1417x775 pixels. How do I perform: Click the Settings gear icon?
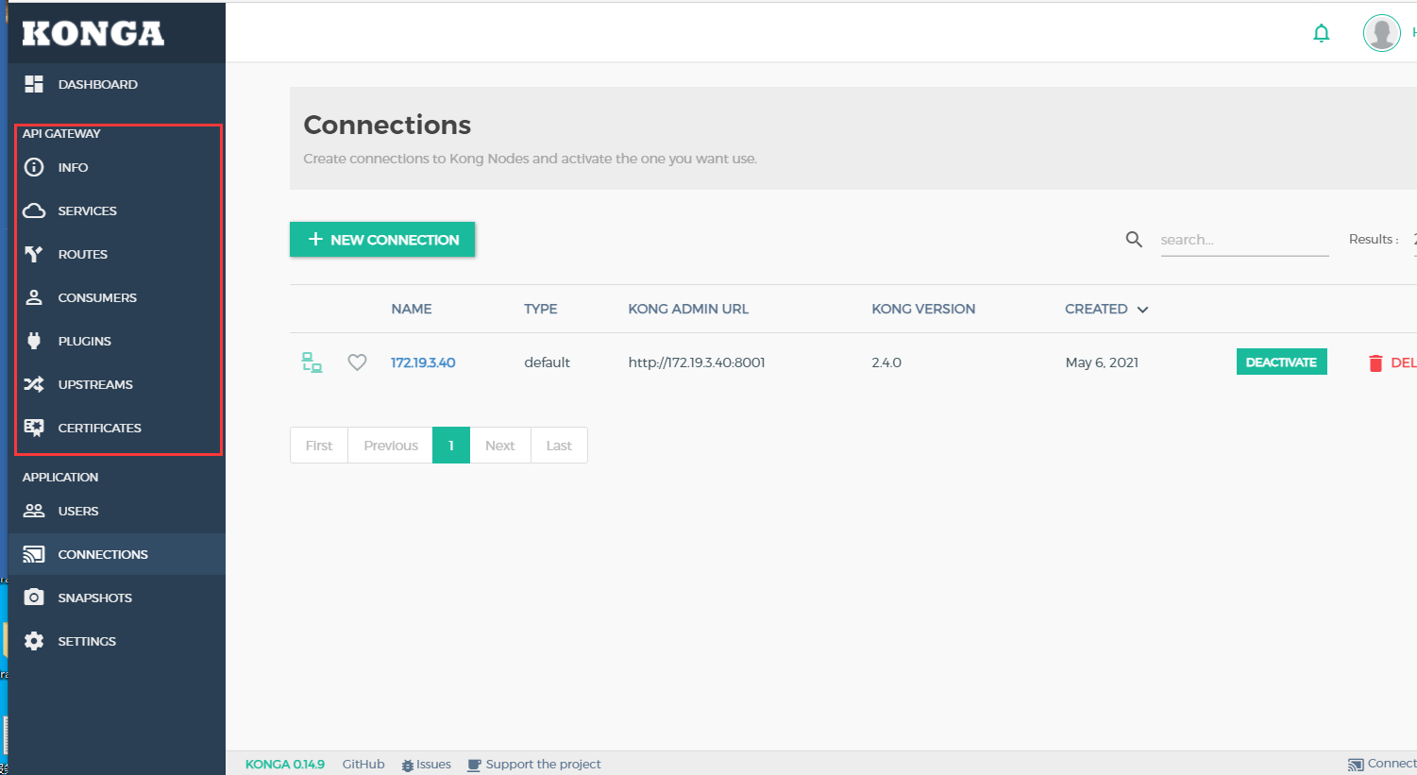click(x=34, y=641)
